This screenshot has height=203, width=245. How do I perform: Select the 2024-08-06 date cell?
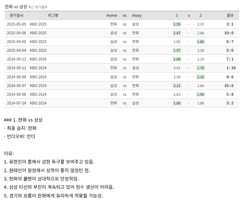click(16, 95)
